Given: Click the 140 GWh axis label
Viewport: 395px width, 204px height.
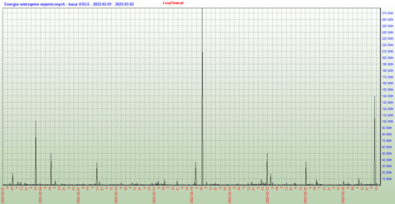Looking at the screenshot, I should [387, 96].
